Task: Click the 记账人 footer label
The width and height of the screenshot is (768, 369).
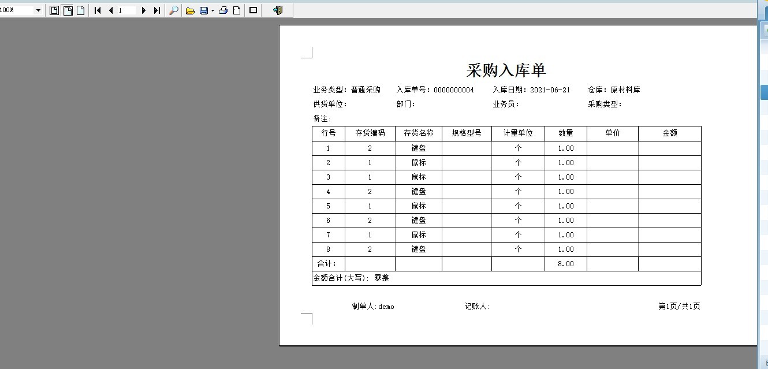Action: pyautogui.click(x=477, y=307)
